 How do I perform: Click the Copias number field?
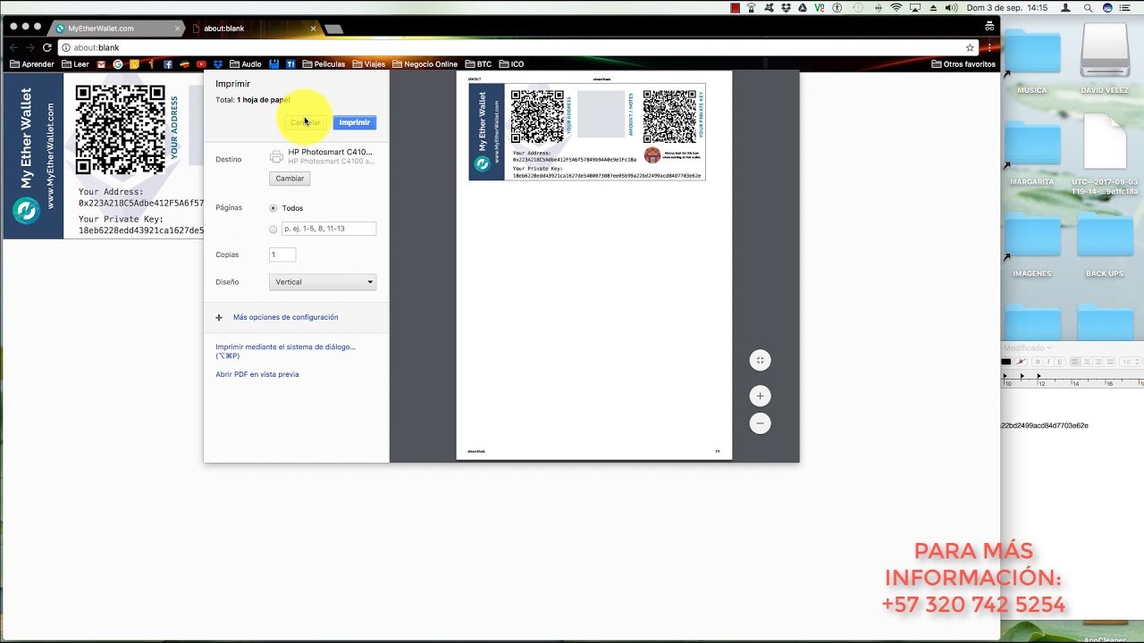point(282,255)
